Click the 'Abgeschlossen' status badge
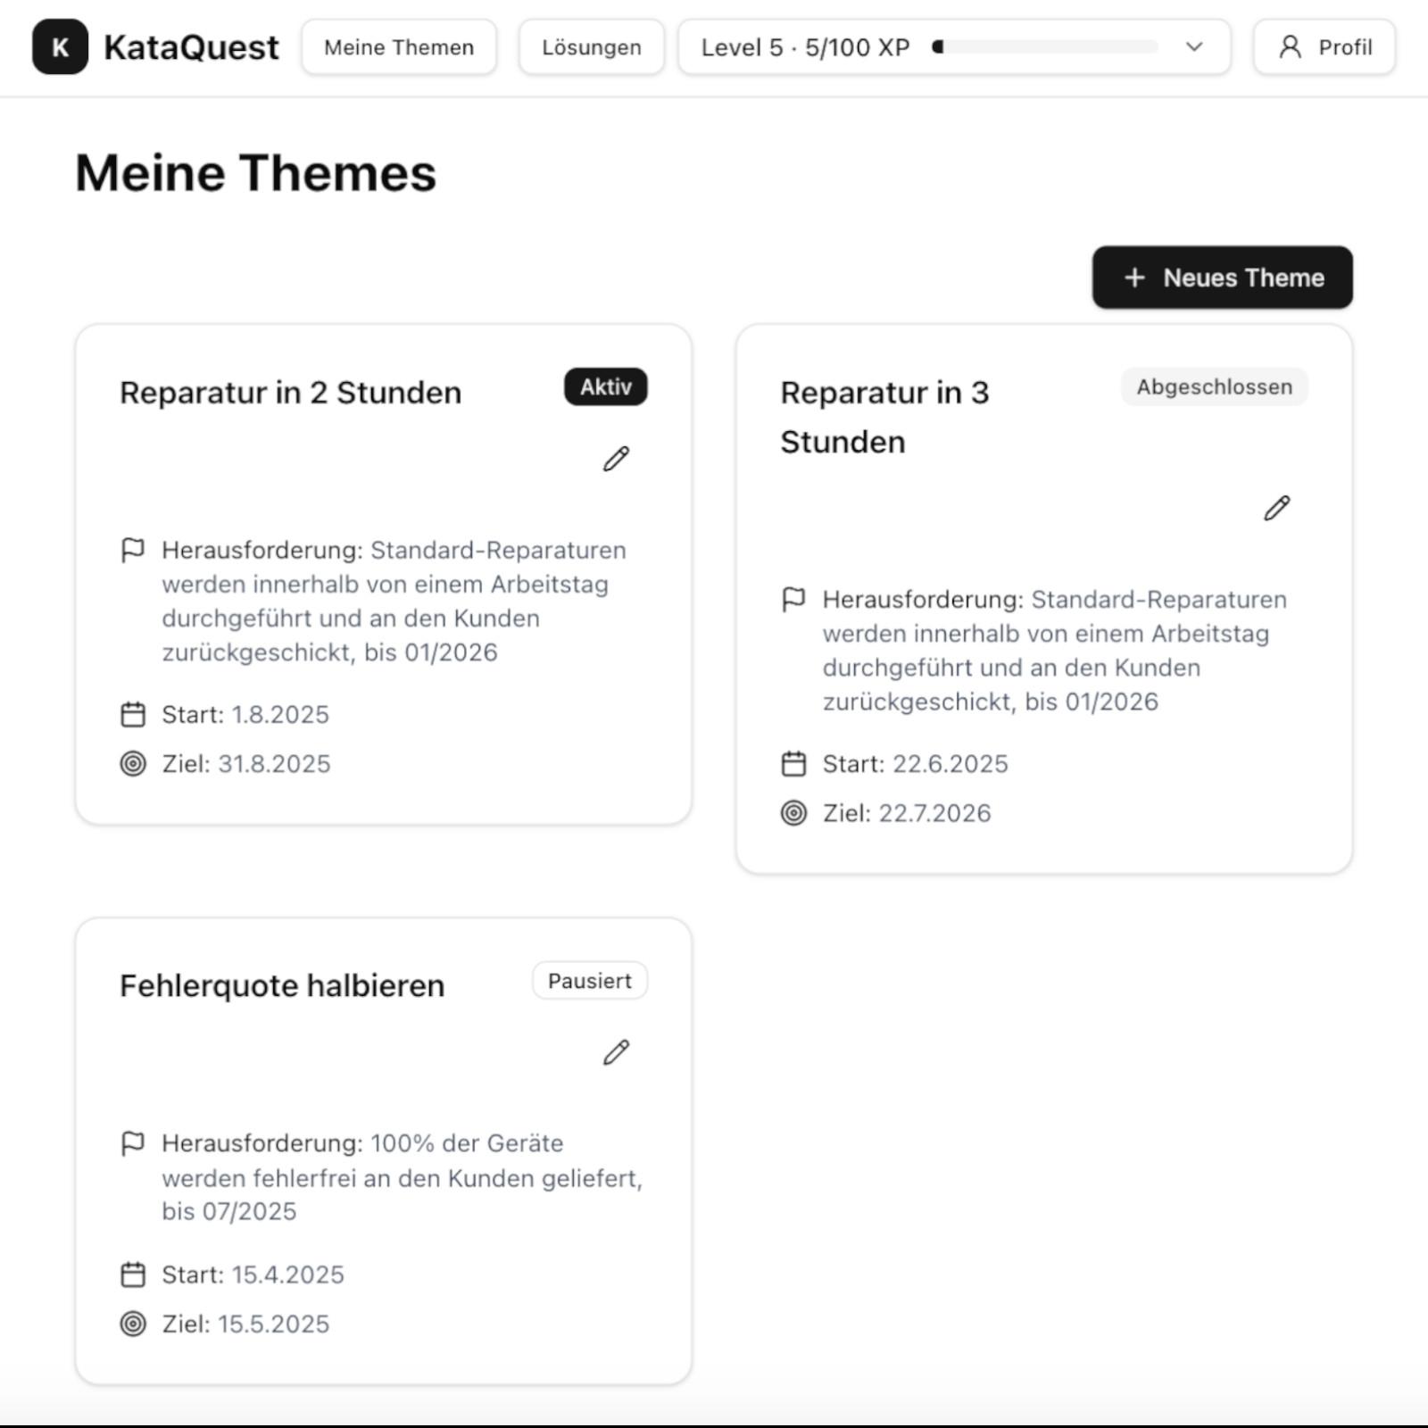 pyautogui.click(x=1214, y=387)
